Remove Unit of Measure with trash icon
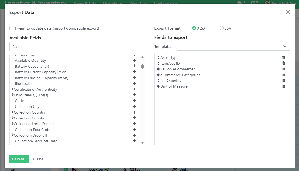This screenshot has height=171, width=299. (284, 86)
